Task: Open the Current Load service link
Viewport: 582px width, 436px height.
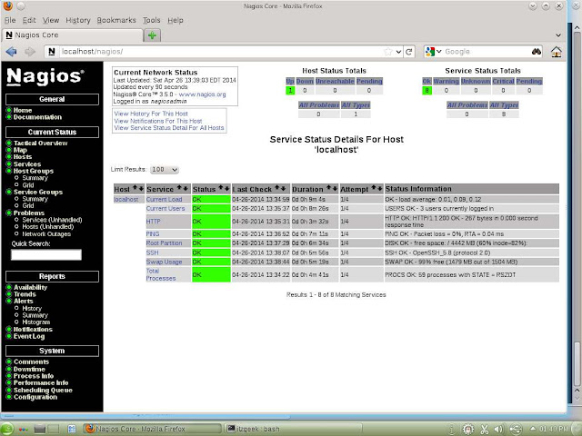Action: coord(164,200)
